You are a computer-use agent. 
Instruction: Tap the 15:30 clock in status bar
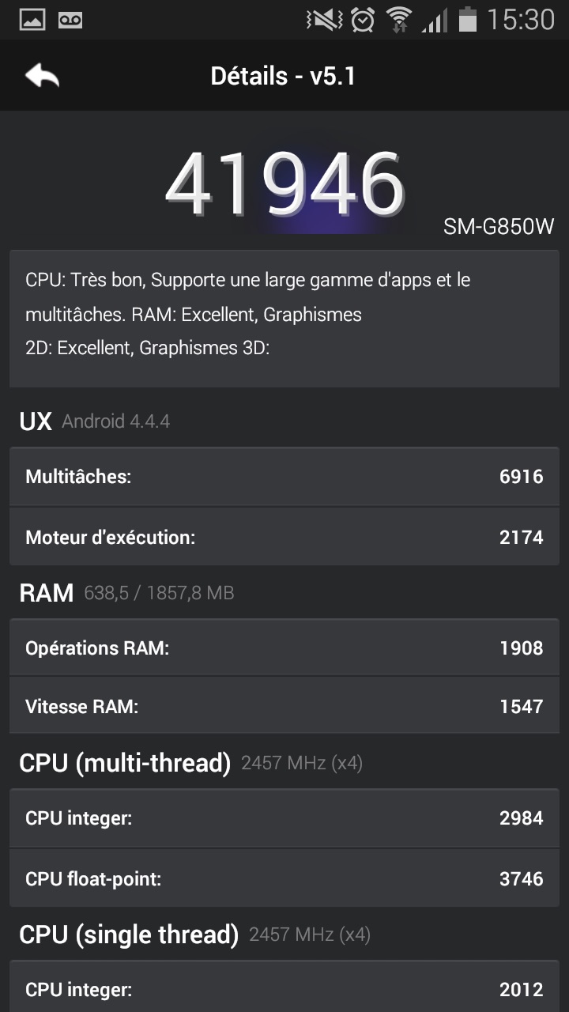[x=520, y=20]
